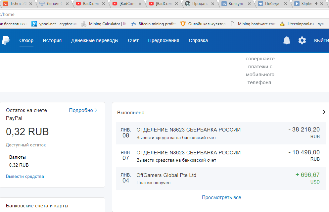Open the OffGamers Global Pte Ltd payment row
Screen dimensions: 329x212
(220, 179)
